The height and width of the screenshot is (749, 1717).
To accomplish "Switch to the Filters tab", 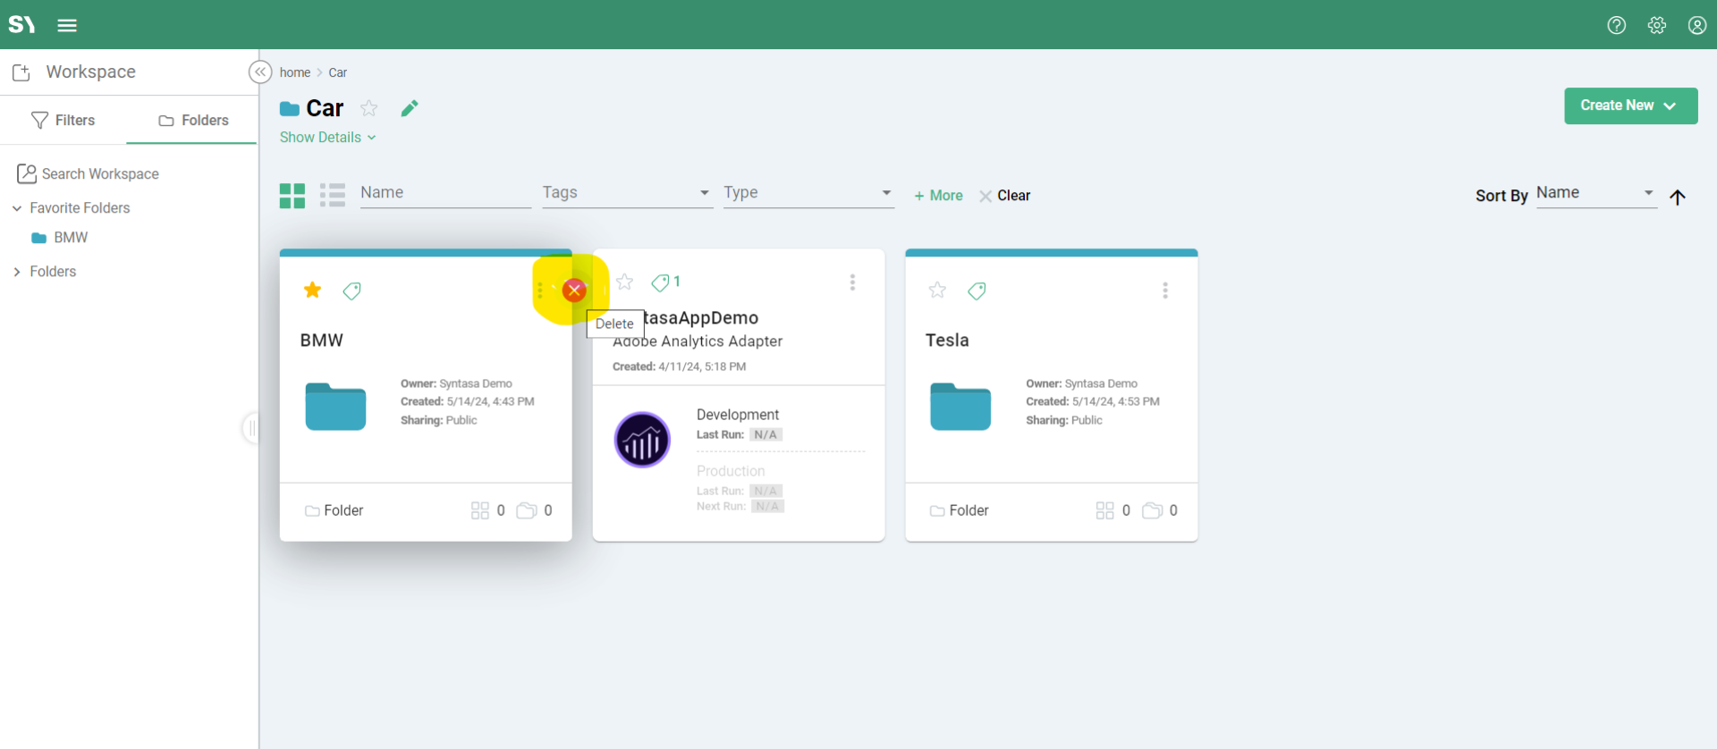I will tap(63, 120).
